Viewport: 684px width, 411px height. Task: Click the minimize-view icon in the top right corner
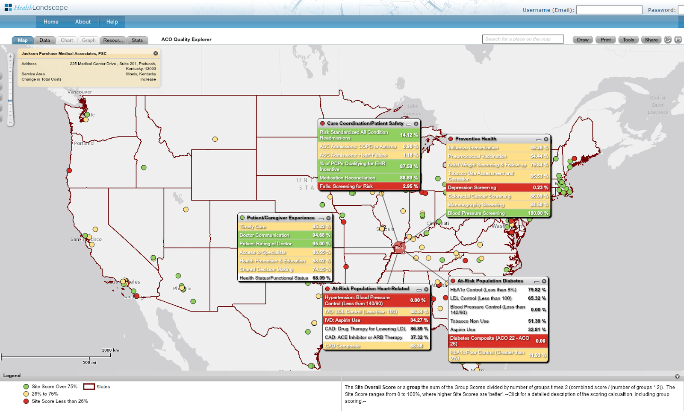(678, 40)
